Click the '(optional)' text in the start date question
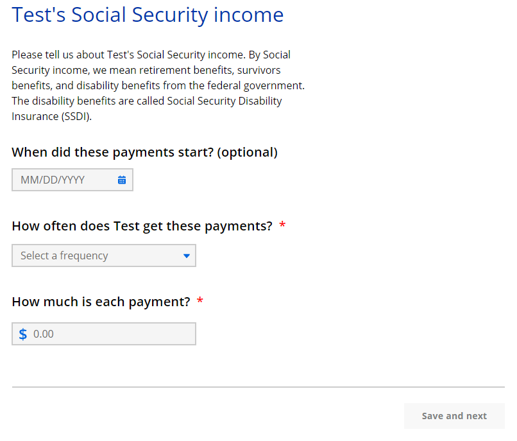 (x=248, y=152)
